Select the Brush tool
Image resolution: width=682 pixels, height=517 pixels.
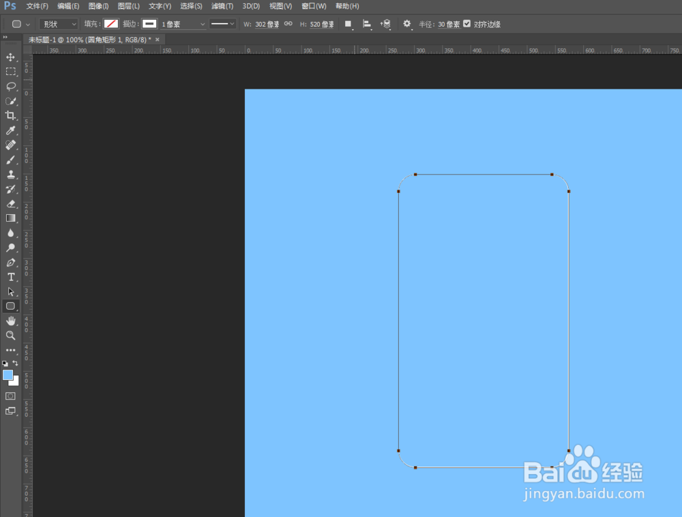10,160
